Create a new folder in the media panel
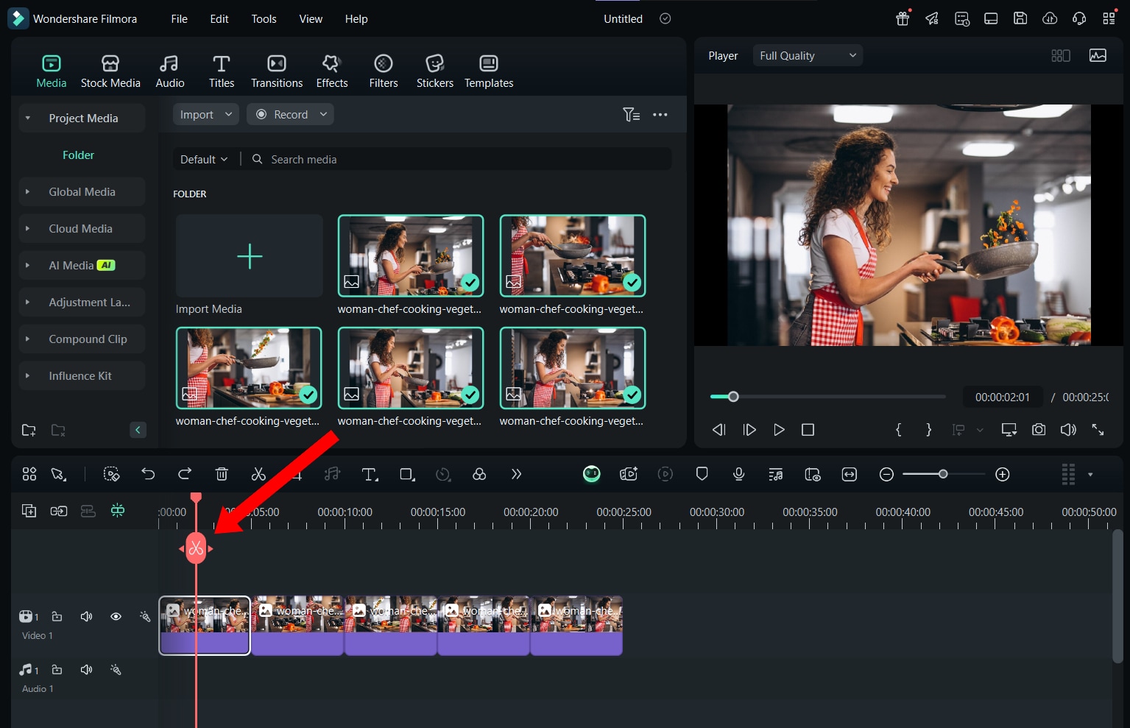This screenshot has width=1130, height=728. pyautogui.click(x=29, y=430)
